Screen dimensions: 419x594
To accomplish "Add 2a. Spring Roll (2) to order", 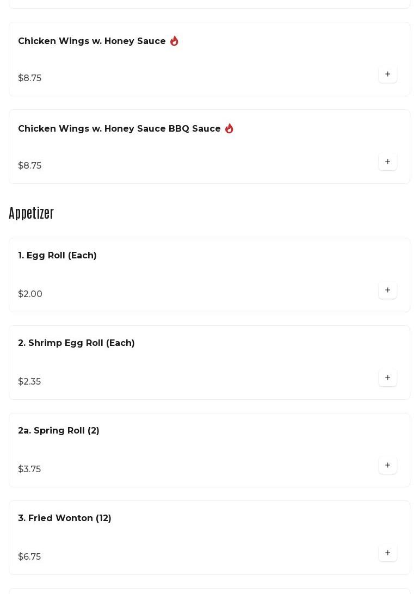I will coord(387,465).
